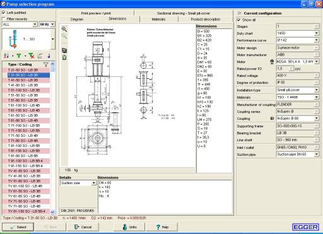Click the clipboard icon below the copy icon

point(64,57)
